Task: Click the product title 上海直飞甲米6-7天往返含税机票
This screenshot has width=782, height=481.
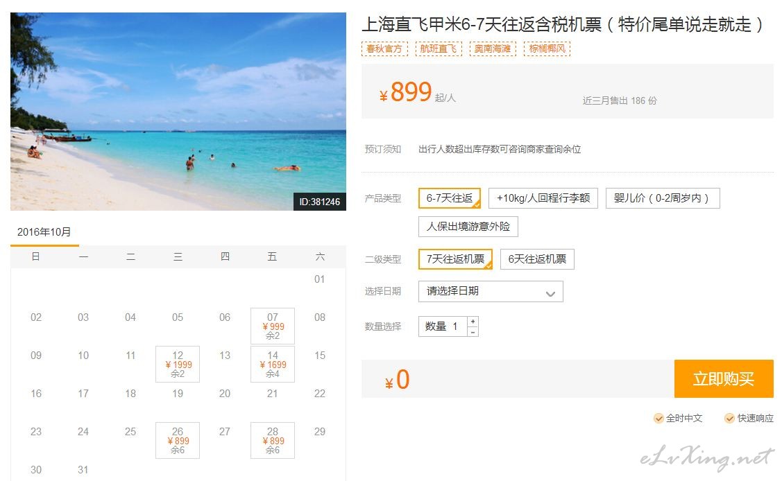Action: click(562, 24)
